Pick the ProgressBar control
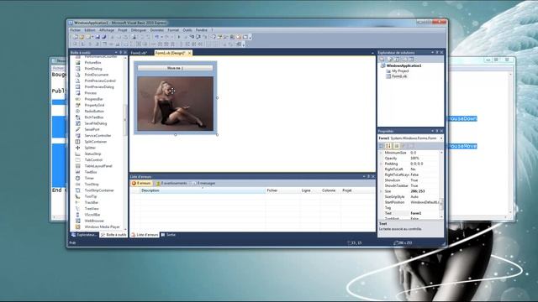This screenshot has height=302, width=538. (93, 99)
